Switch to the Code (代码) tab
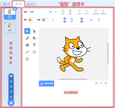The height and width of the screenshot is (108, 115). (7, 4)
